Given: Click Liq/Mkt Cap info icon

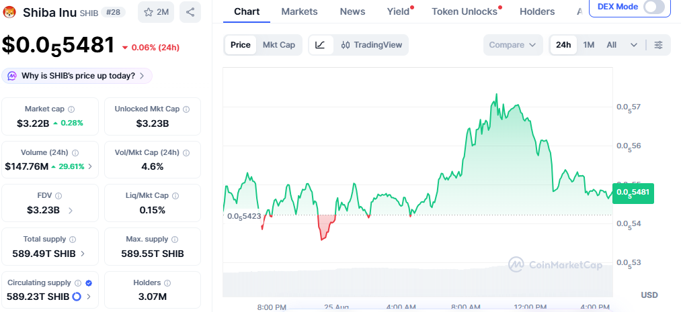Looking at the screenshot, I should click(x=175, y=196).
